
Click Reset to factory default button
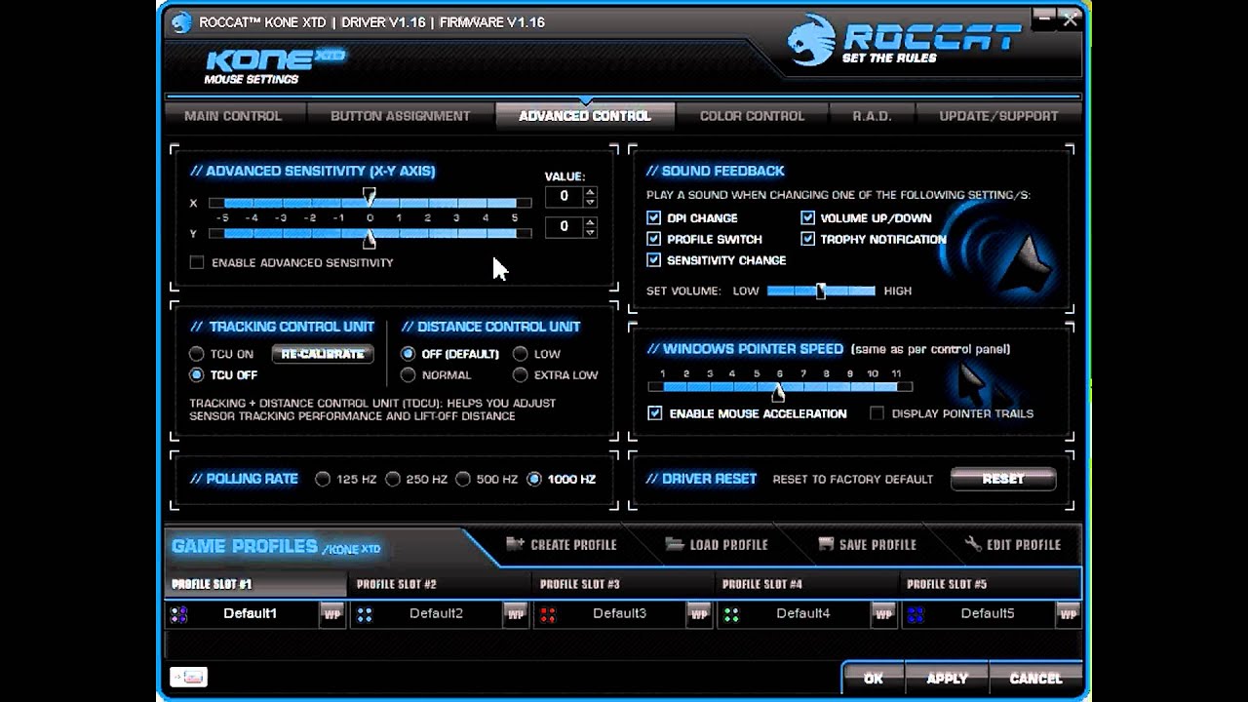[1003, 479]
